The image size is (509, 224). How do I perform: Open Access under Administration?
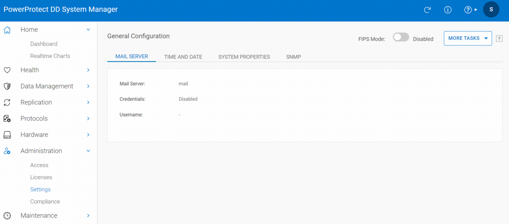[x=39, y=165]
